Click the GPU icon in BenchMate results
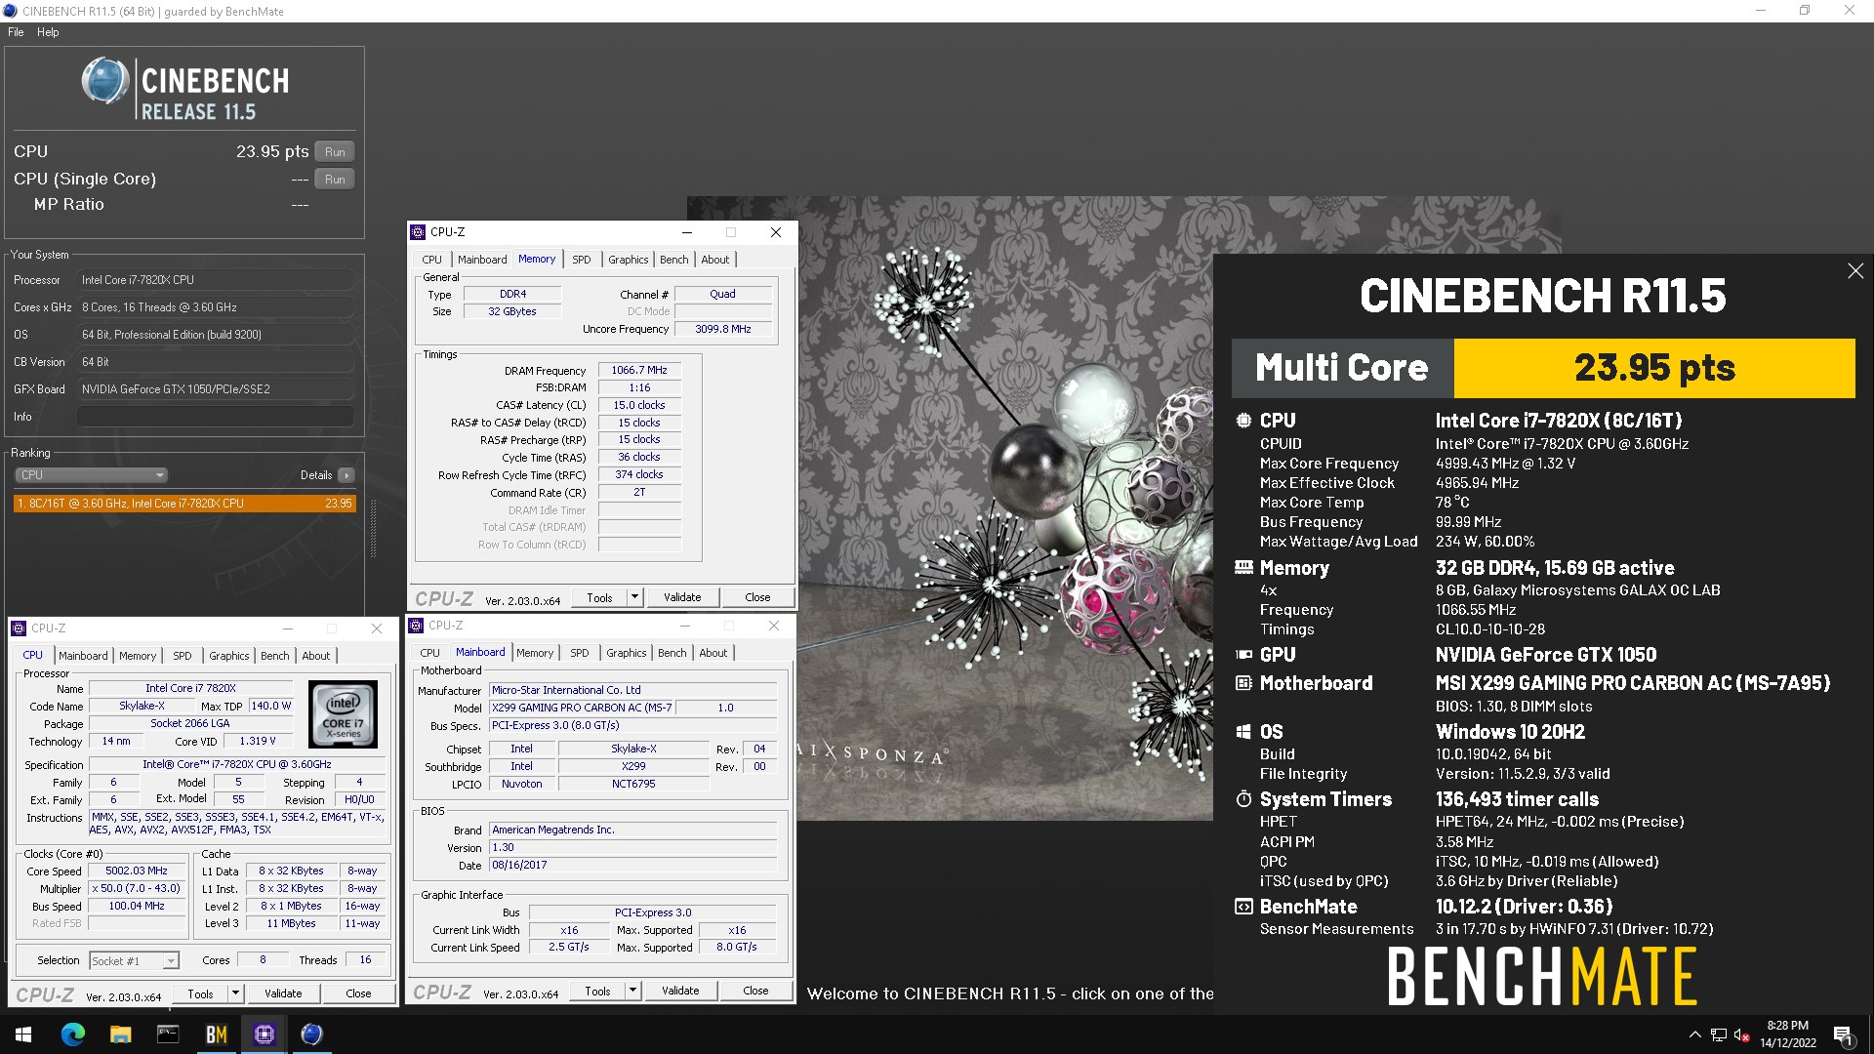Image resolution: width=1874 pixels, height=1054 pixels. coord(1243,655)
